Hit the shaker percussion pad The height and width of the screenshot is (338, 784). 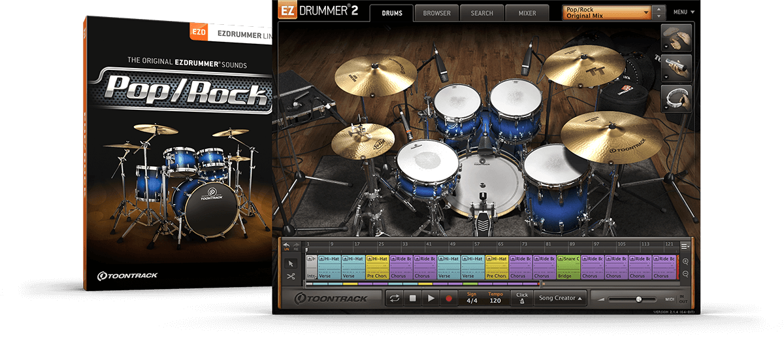pos(676,67)
